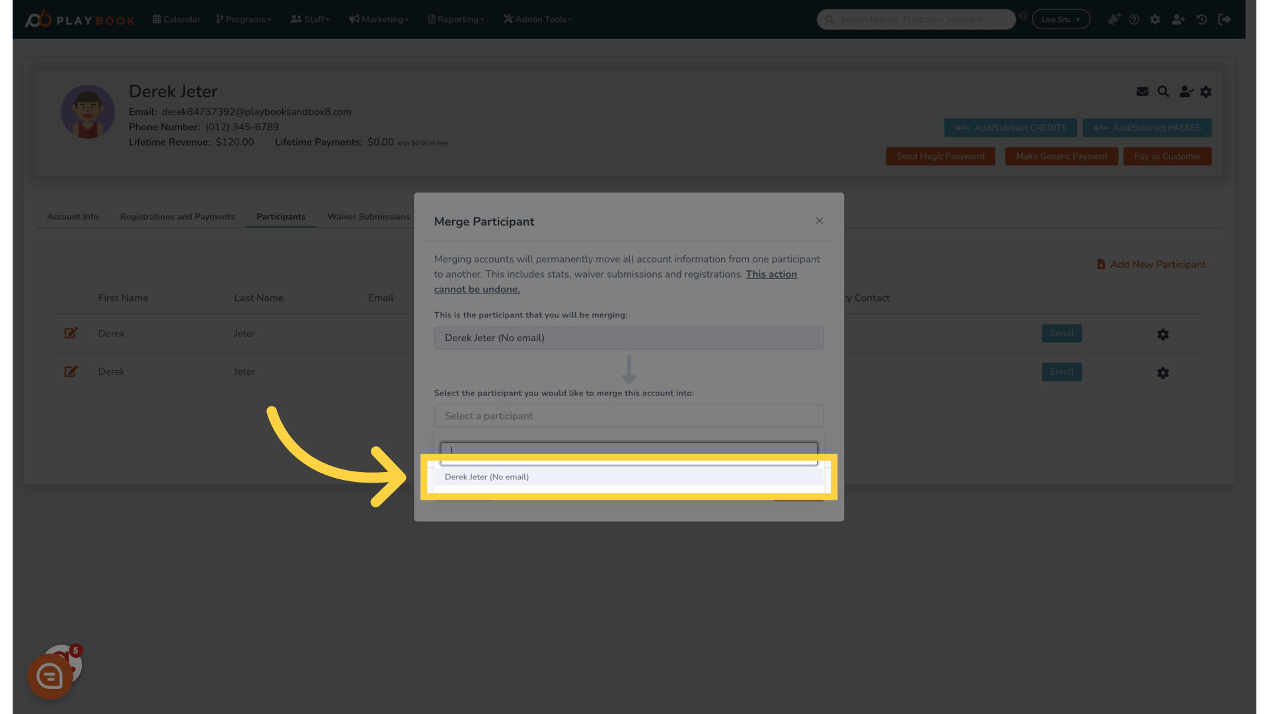Click the Add New Participant button
The height and width of the screenshot is (714, 1269).
point(1151,264)
